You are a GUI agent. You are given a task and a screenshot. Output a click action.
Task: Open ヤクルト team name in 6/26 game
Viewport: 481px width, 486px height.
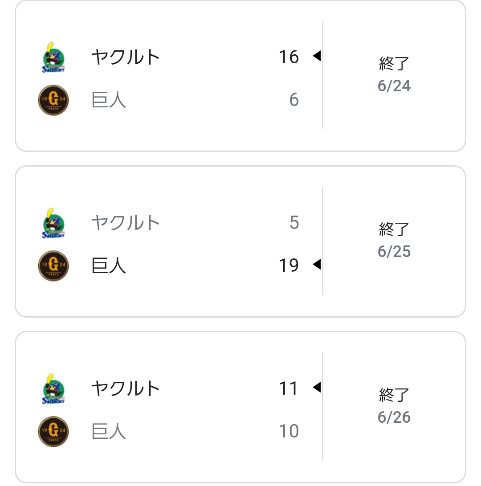126,388
